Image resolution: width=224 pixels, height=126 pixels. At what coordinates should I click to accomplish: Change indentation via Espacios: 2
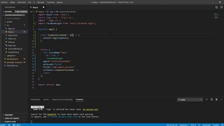pos(184,125)
